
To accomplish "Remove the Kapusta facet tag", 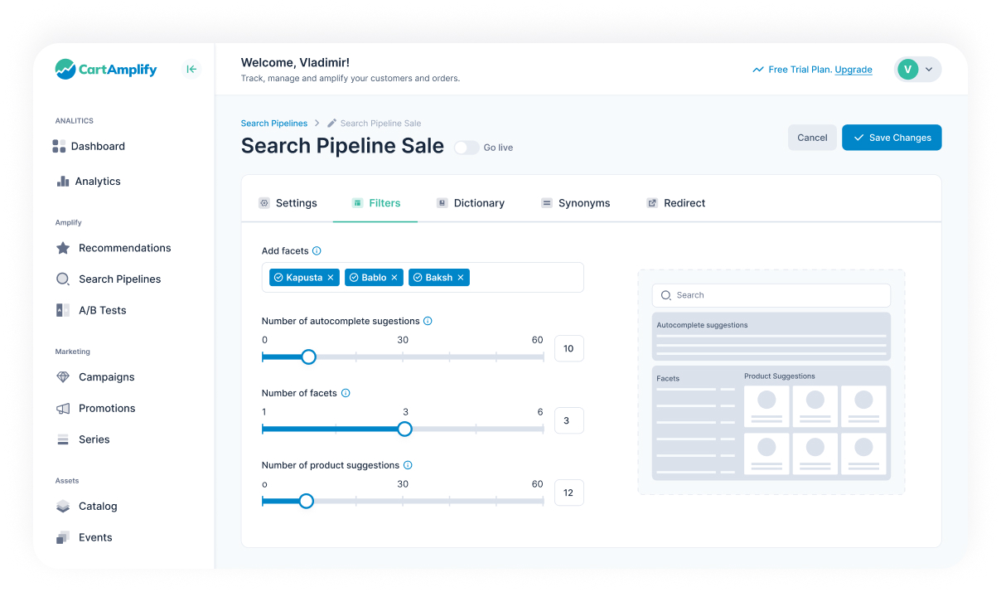I will 331,278.
